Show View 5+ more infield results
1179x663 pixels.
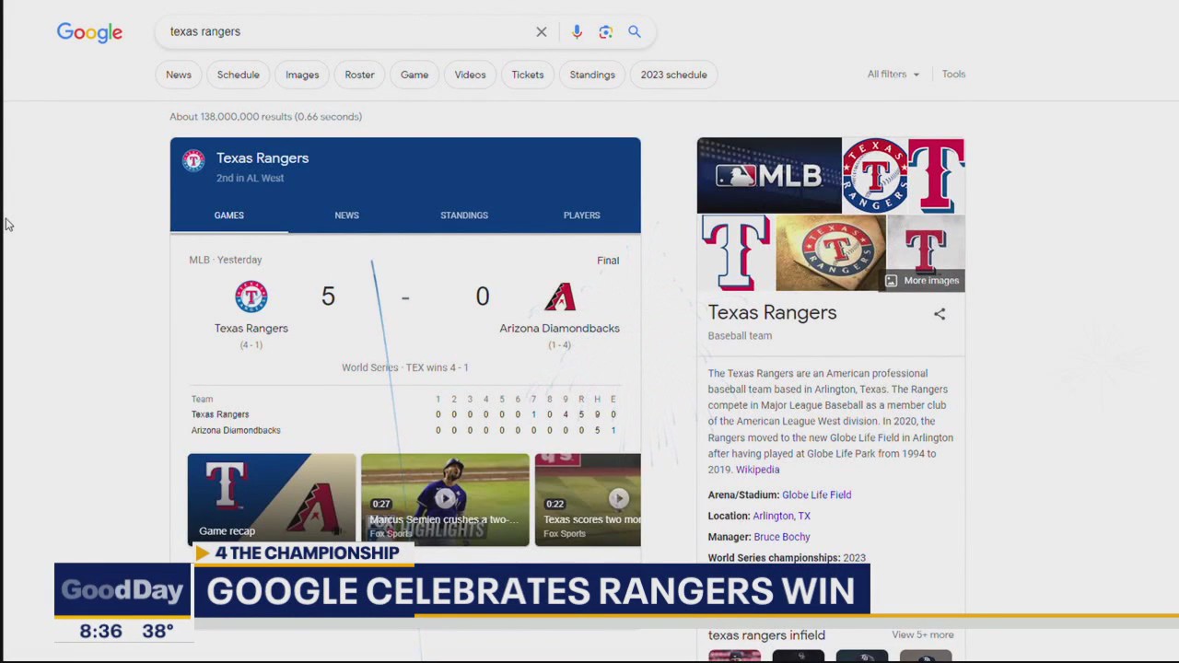[922, 634]
